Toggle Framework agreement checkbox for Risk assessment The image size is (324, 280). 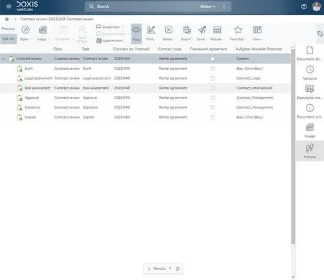tap(213, 88)
